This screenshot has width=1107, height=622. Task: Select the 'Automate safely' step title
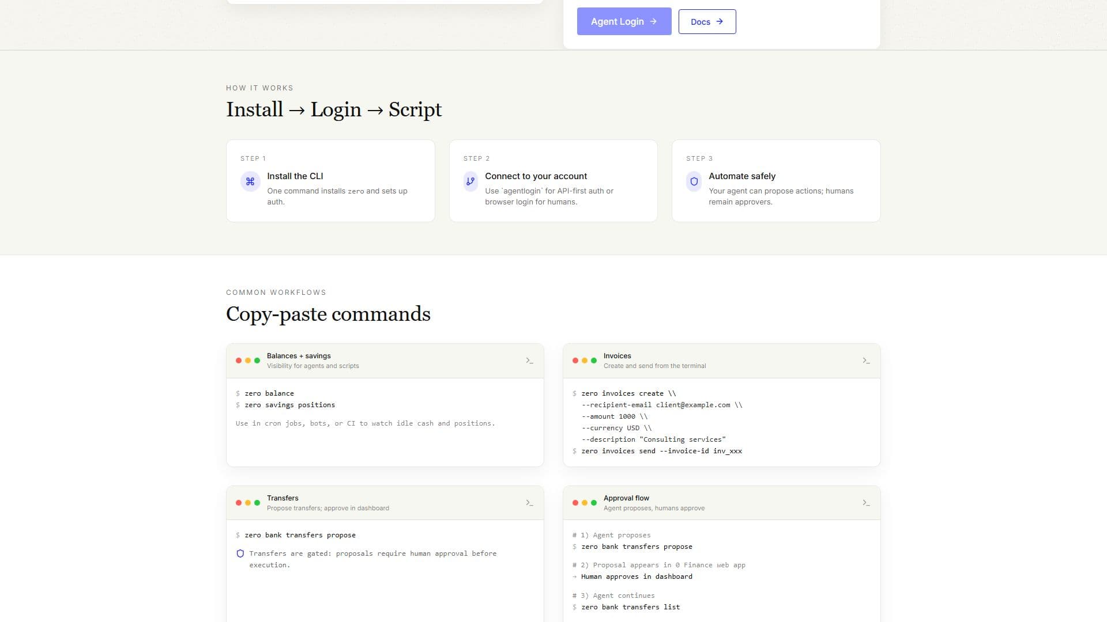[x=742, y=176]
